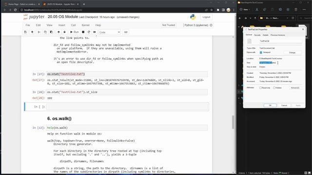Screen dimensions: 312x175
Task: Go up one folder in File Explorer
Action: pos(255,18)
